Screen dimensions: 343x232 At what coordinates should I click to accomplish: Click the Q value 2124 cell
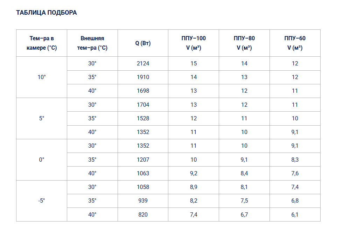pos(143,63)
